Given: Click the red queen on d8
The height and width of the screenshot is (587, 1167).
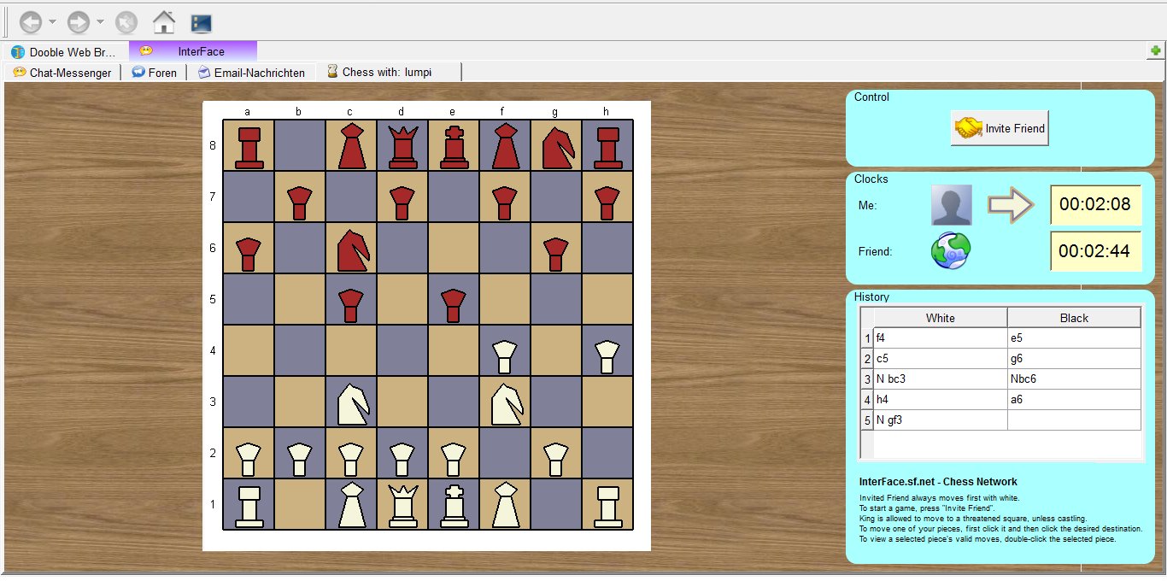Looking at the screenshot, I should 402,146.
